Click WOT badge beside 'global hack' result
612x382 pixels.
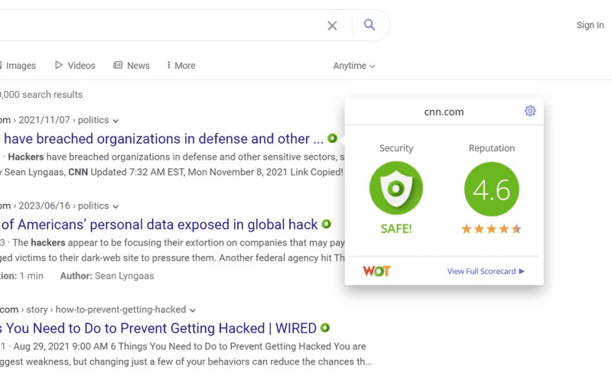click(327, 224)
